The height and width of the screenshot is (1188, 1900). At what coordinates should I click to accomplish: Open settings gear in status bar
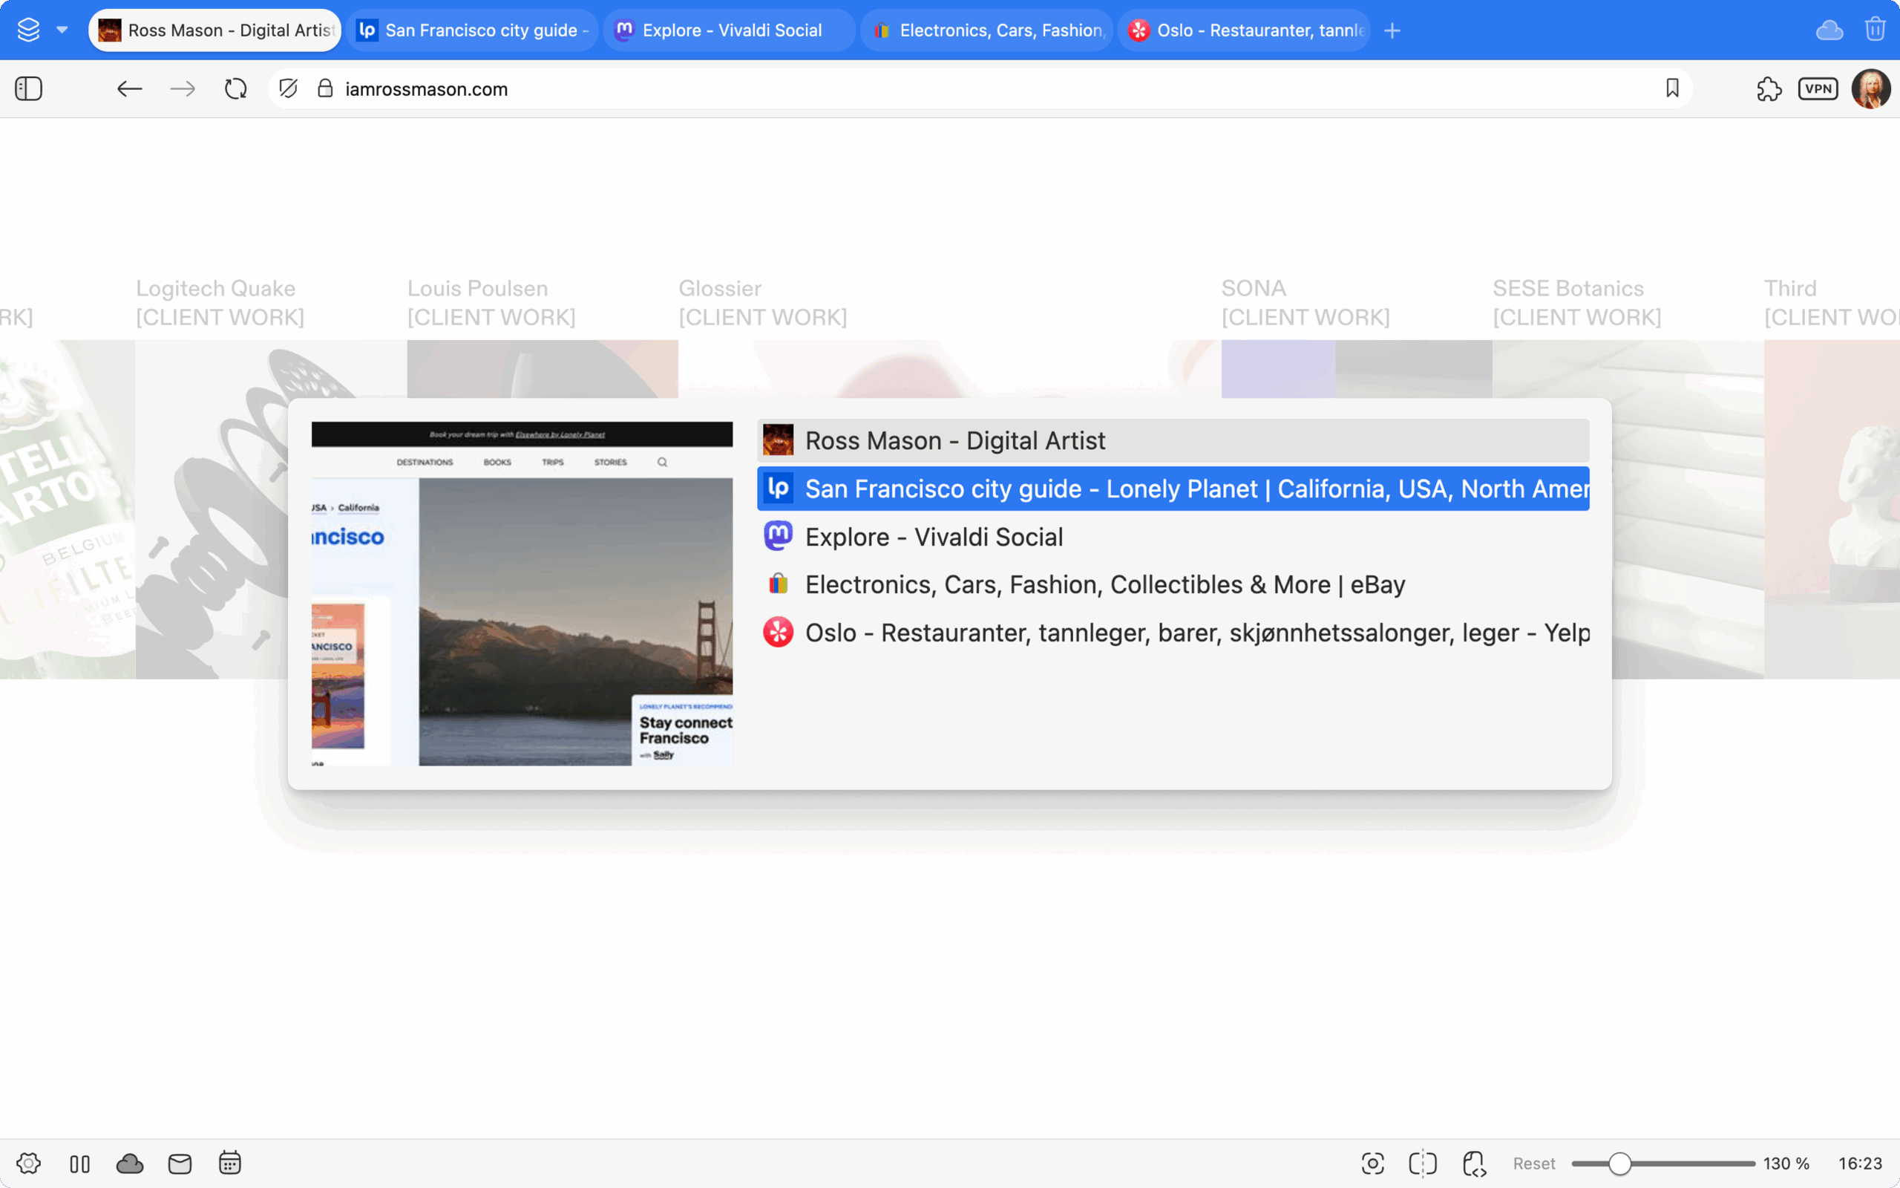click(28, 1163)
